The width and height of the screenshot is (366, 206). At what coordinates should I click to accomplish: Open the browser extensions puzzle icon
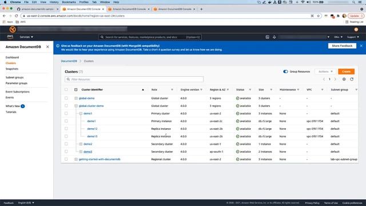(338, 15)
